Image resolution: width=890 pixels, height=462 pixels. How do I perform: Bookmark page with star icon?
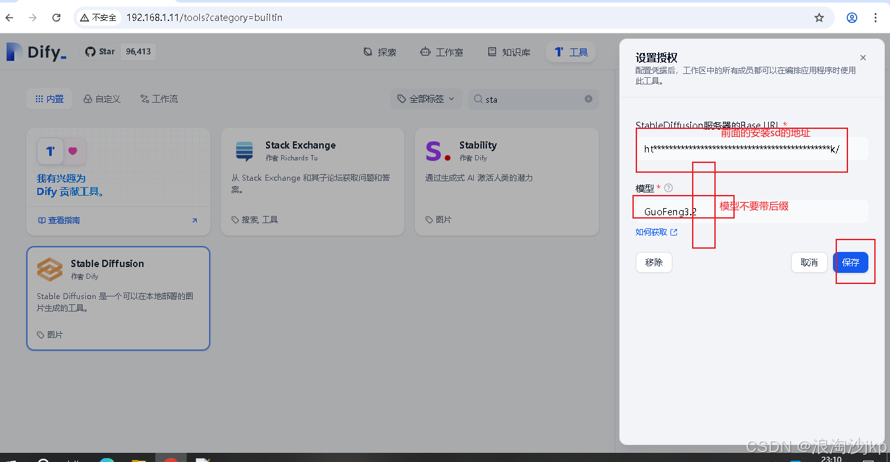tap(819, 18)
